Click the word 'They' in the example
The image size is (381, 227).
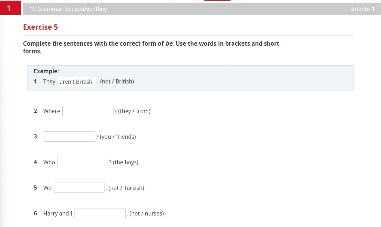(x=49, y=82)
